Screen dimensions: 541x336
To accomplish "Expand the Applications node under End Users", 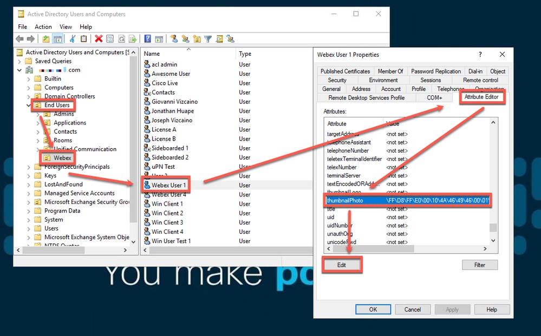I will click(38, 123).
